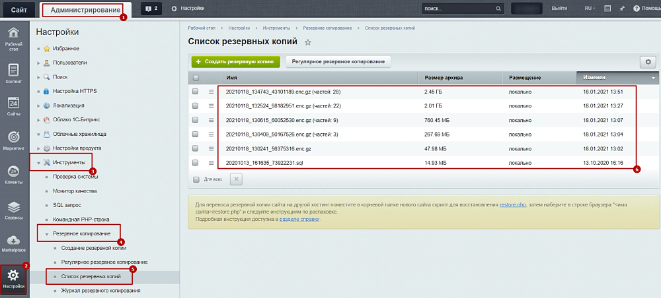Click the Настройки gear sidebar icon
The height and width of the screenshot is (298, 661).
13,278
